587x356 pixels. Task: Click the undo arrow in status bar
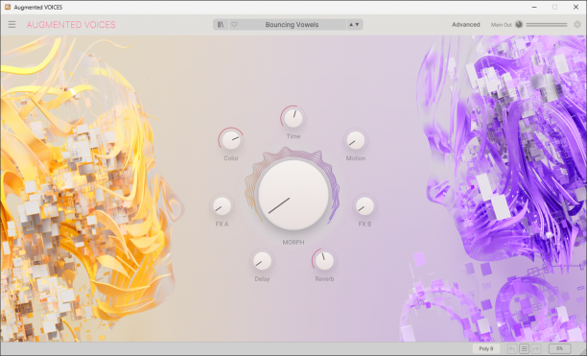click(512, 349)
